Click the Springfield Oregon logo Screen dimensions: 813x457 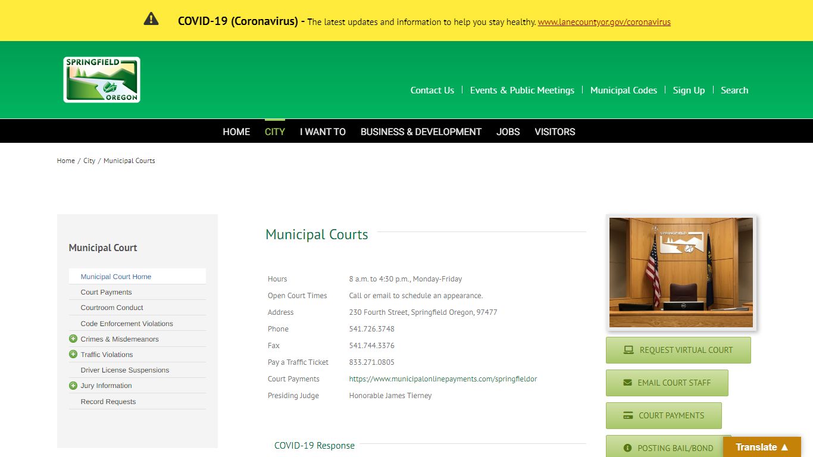point(102,80)
